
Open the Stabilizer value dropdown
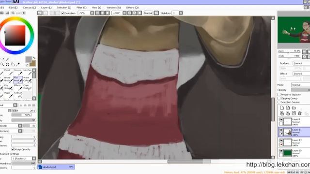click(181, 13)
